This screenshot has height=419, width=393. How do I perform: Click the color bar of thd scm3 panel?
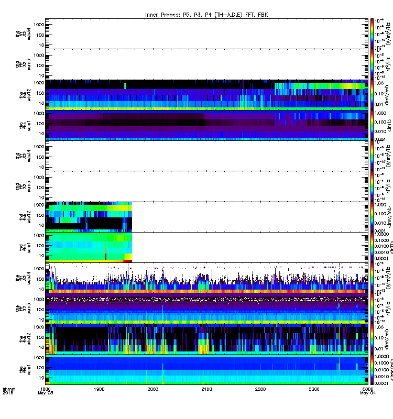pyautogui.click(x=372, y=186)
